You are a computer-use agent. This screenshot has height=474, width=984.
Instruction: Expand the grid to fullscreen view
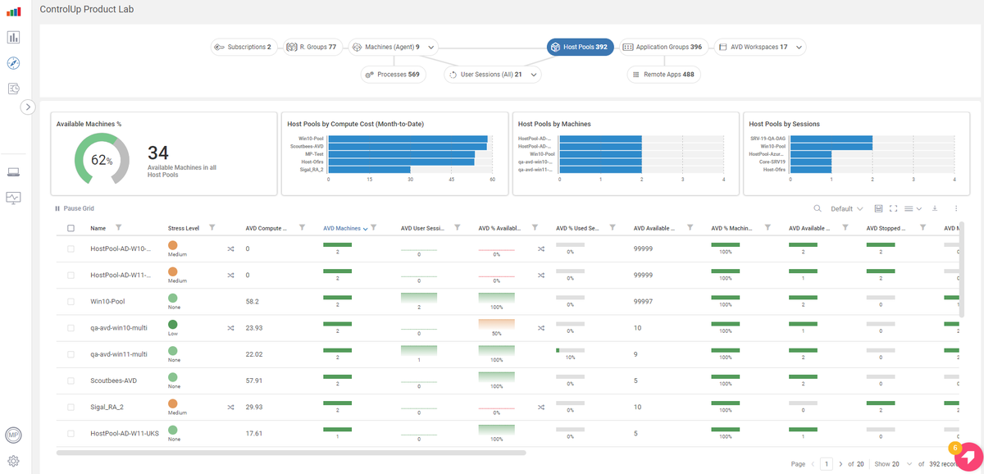pos(894,208)
